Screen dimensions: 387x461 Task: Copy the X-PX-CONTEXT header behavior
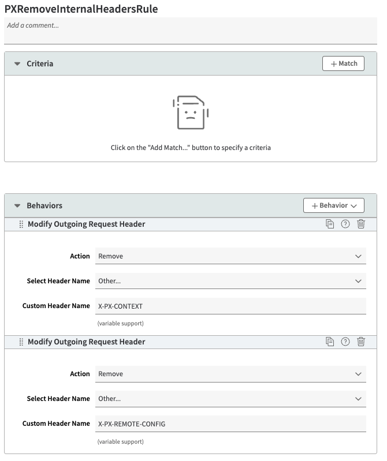tap(330, 224)
